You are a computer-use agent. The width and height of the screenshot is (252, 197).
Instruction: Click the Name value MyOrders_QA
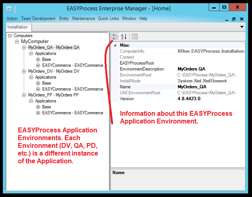(192, 87)
